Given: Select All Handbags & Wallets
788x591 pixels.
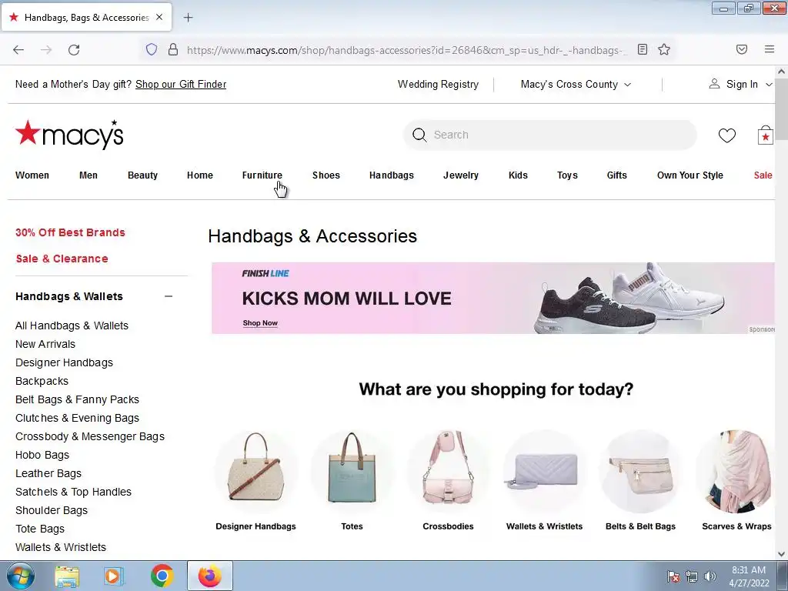Looking at the screenshot, I should tap(72, 326).
